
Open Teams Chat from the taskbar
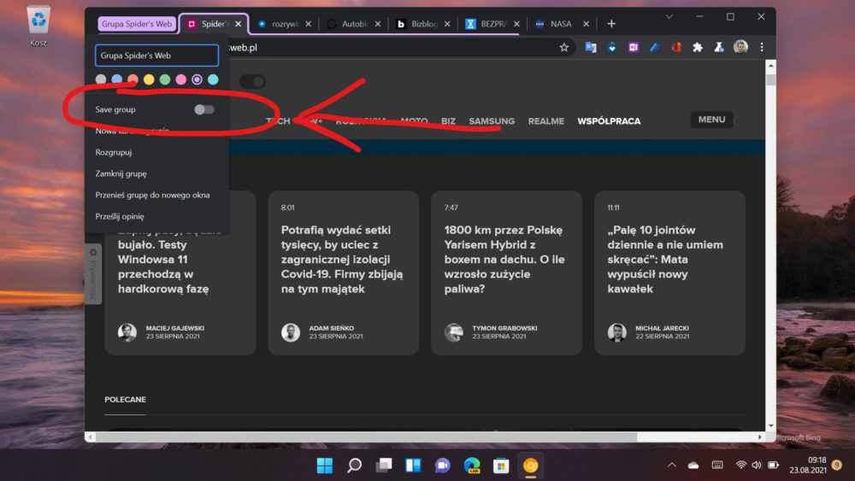(x=442, y=466)
